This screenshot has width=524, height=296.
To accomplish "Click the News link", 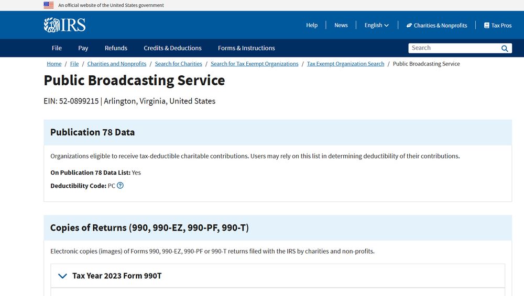I will point(341,25).
